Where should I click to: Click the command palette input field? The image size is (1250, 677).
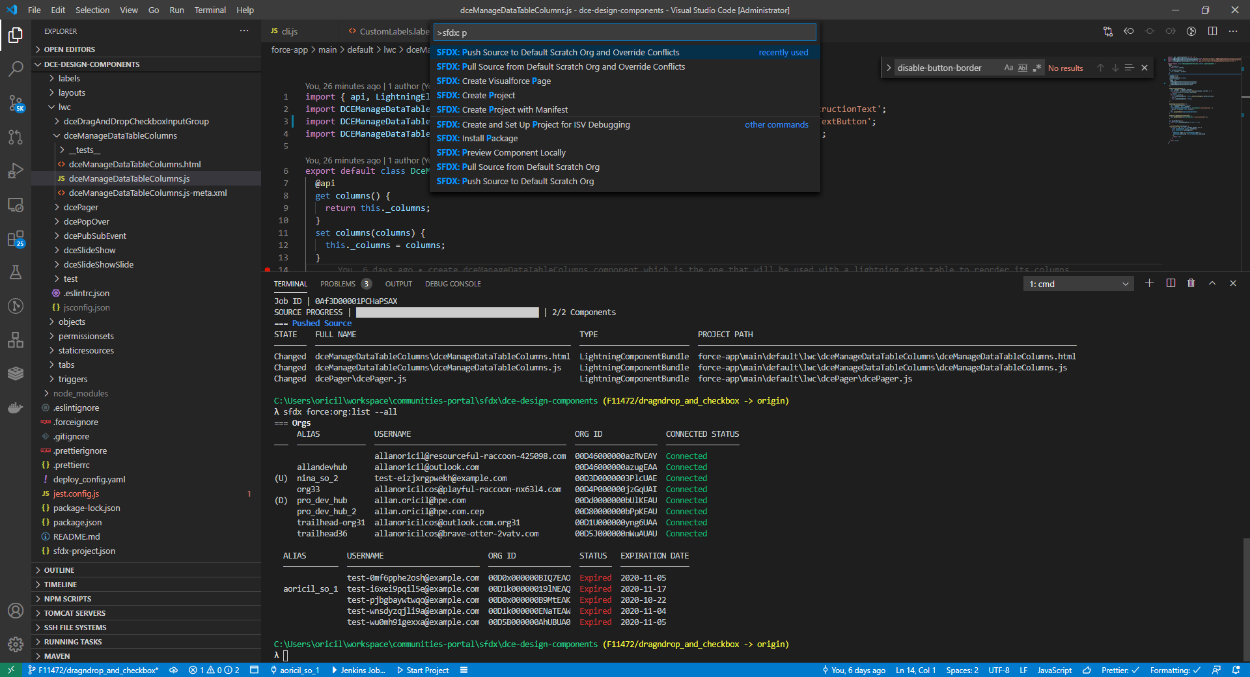pos(624,32)
